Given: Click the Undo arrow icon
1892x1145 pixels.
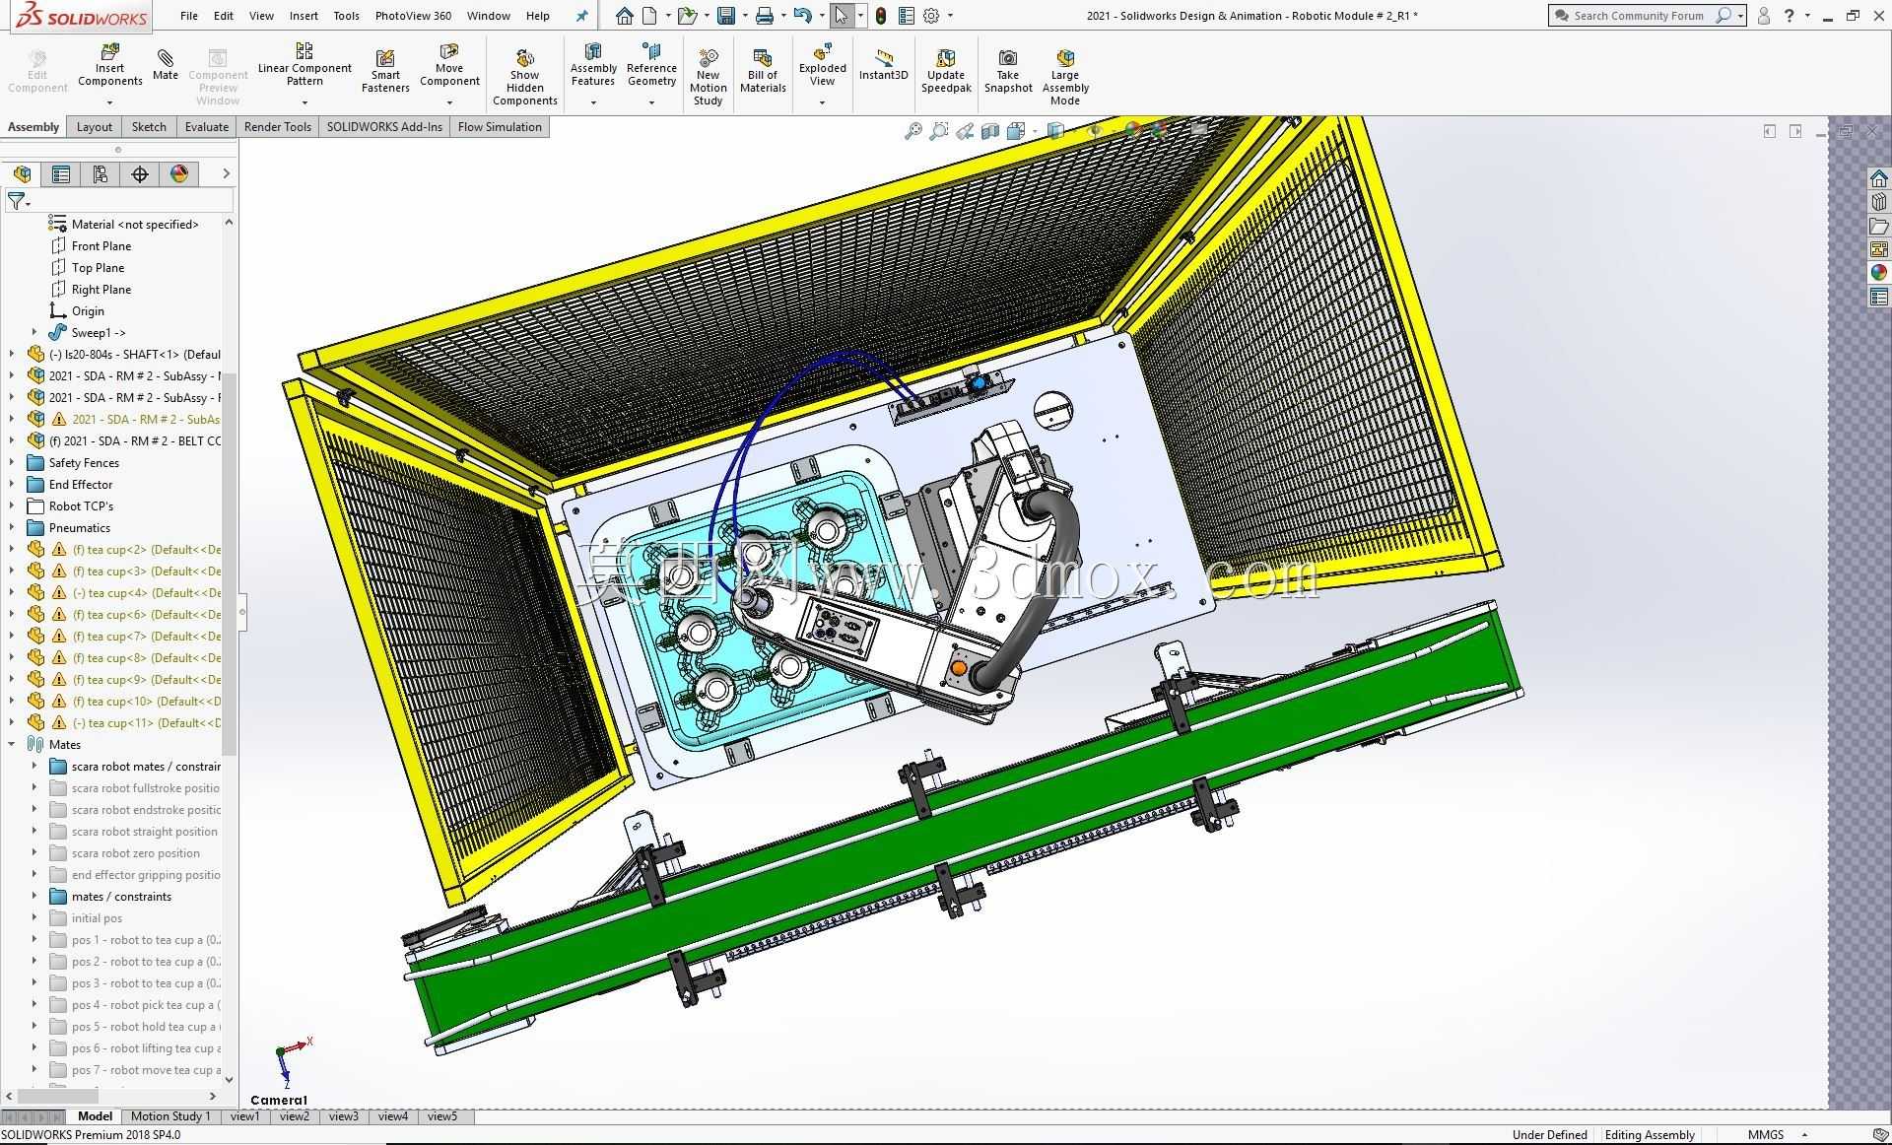Looking at the screenshot, I should coord(802,16).
